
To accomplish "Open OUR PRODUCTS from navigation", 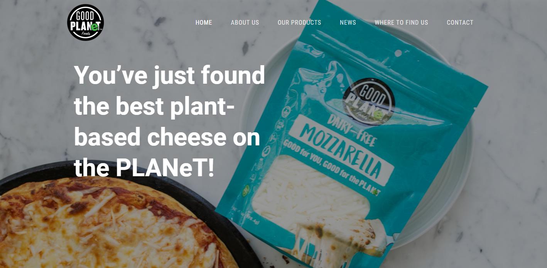I will pos(299,22).
